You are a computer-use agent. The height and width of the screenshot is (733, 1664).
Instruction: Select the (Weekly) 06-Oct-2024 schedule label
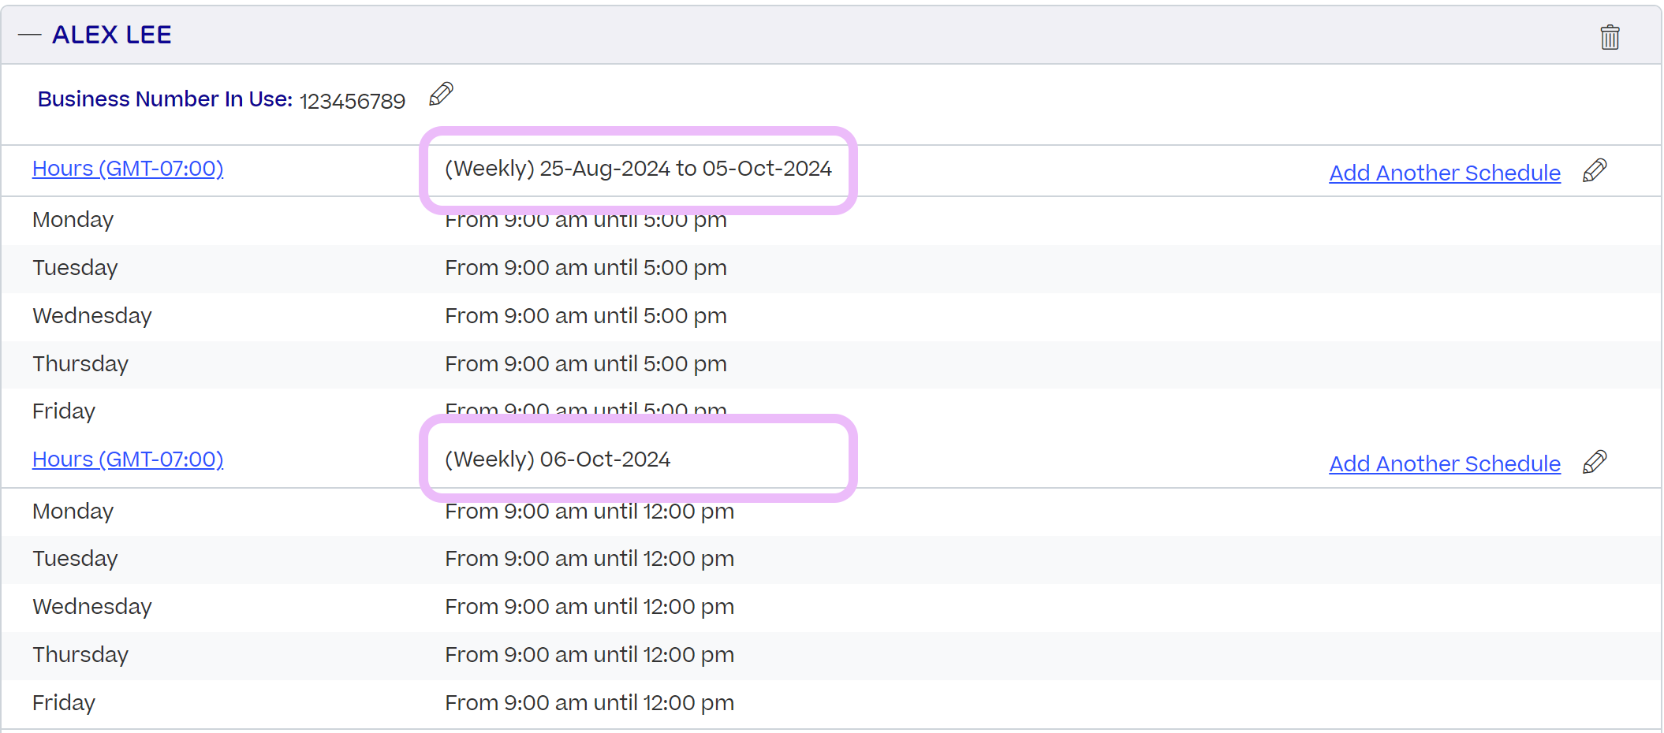coord(558,460)
